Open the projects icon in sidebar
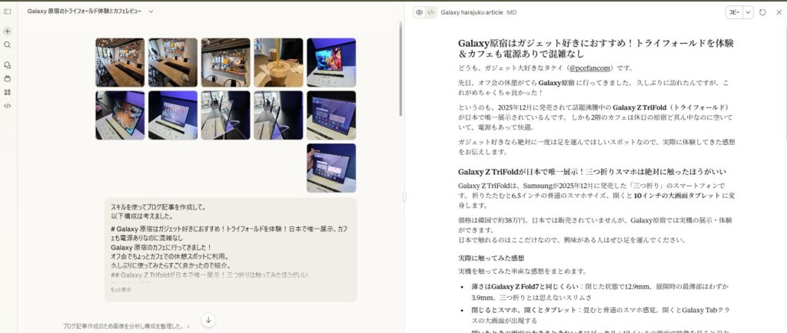The width and height of the screenshot is (787, 333). point(8,78)
